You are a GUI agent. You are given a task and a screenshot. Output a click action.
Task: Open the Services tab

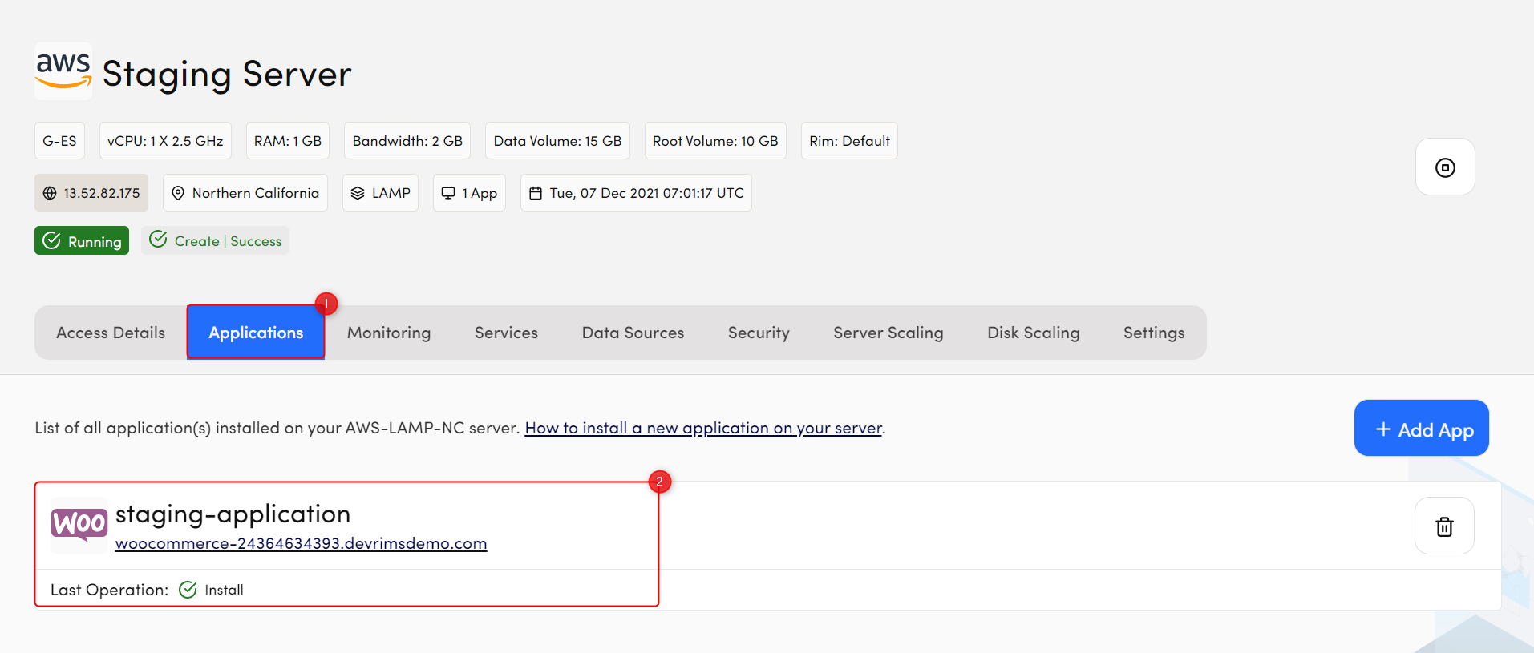coord(506,333)
